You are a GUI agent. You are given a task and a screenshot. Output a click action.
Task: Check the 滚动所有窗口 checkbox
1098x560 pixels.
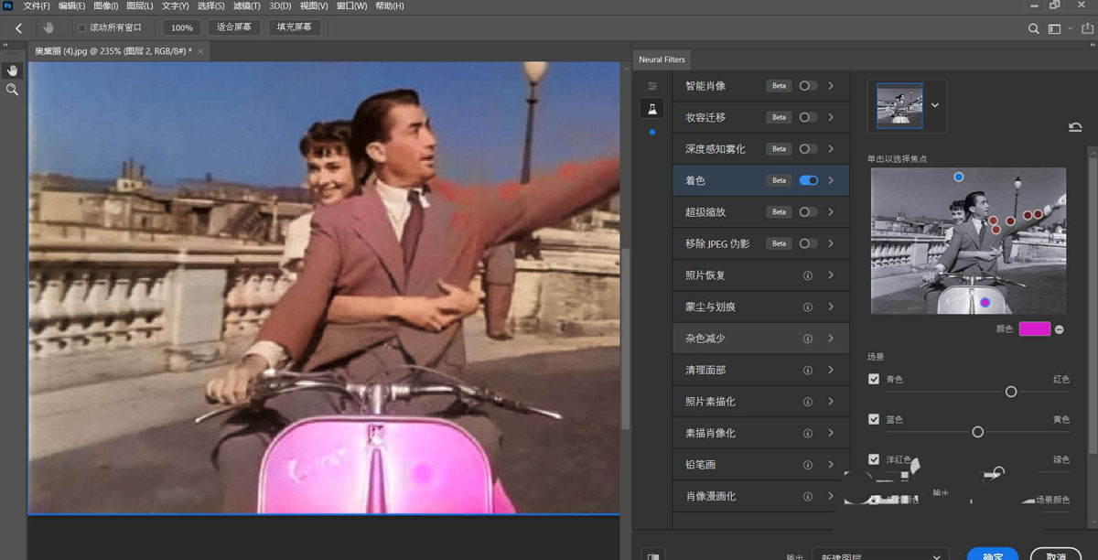(81, 28)
